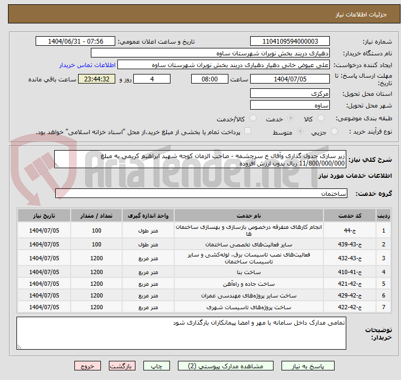
Task: Click ساخت سایر پروژه‌های مهندسی عمران name
Action: 249,295
